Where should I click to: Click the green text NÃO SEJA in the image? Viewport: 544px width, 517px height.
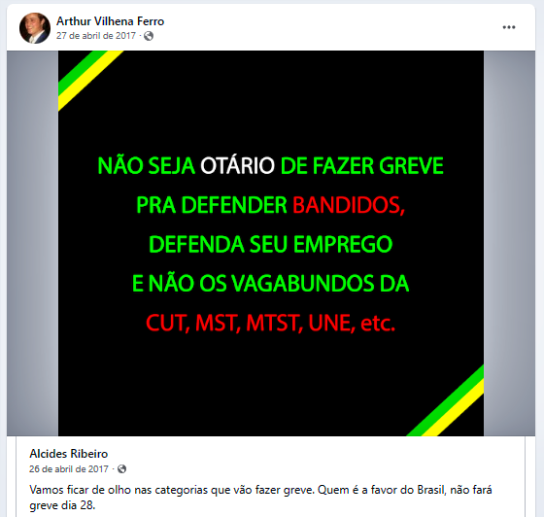(147, 166)
